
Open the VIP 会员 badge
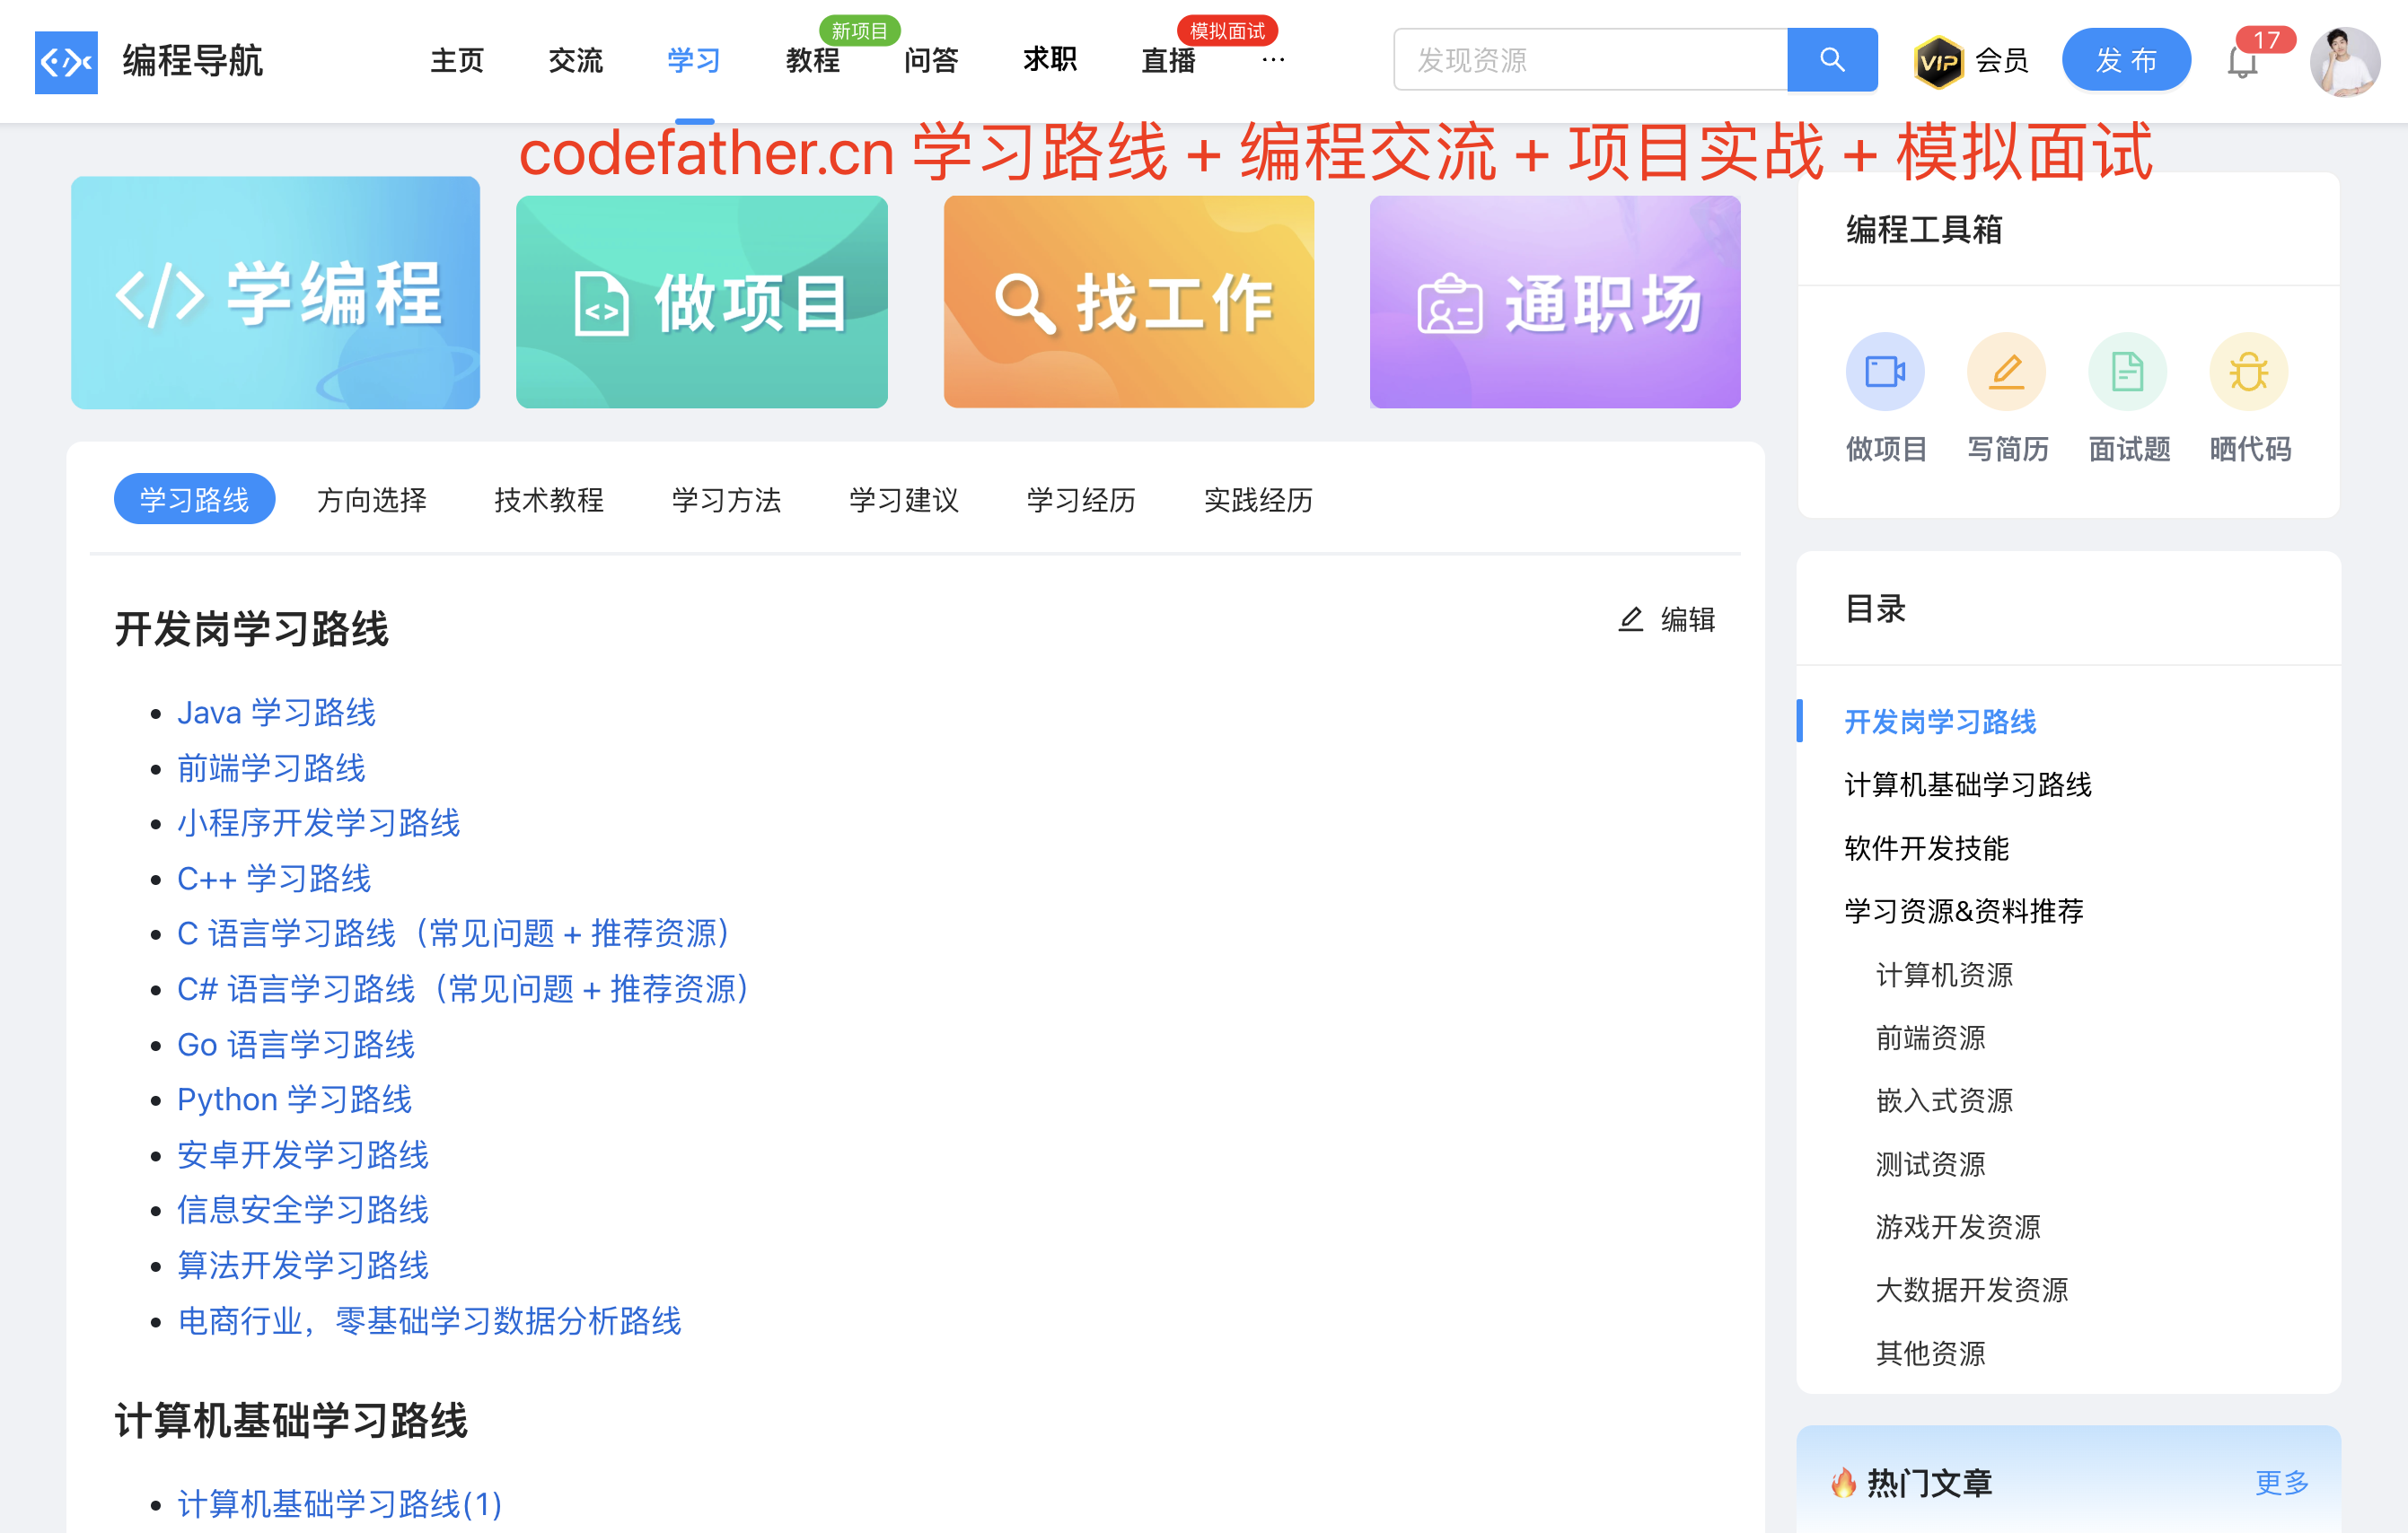pyautogui.click(x=1969, y=61)
